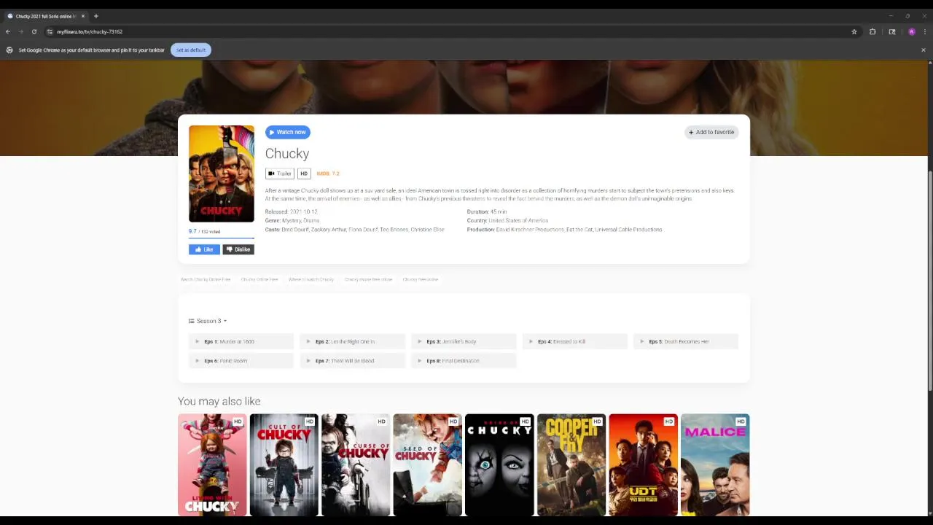Click Set as default button
Image resolution: width=933 pixels, height=525 pixels.
(x=191, y=50)
